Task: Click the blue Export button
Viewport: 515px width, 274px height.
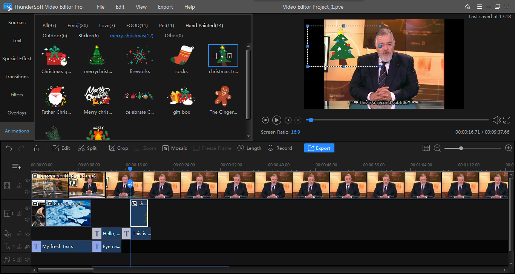Action: 319,148
